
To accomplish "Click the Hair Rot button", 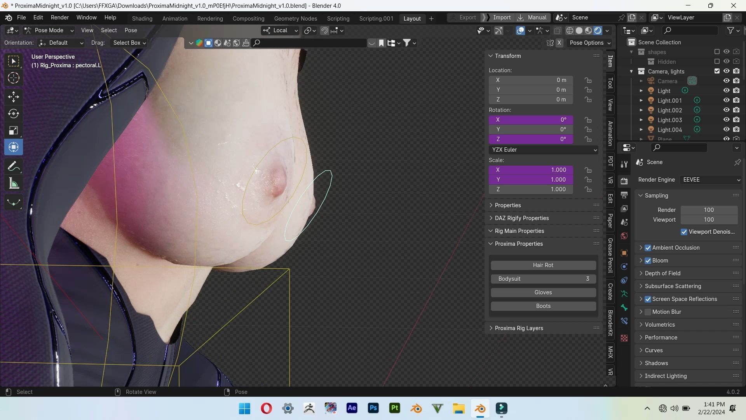I will (543, 265).
